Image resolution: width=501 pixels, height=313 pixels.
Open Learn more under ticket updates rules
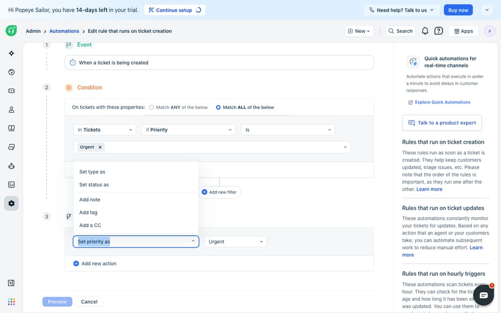tap(476, 247)
